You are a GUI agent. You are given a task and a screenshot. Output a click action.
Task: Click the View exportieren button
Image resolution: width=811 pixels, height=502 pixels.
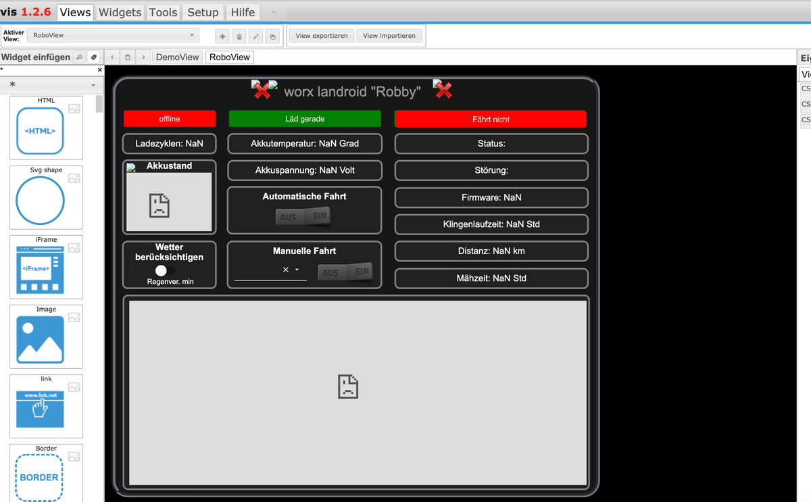click(x=322, y=36)
